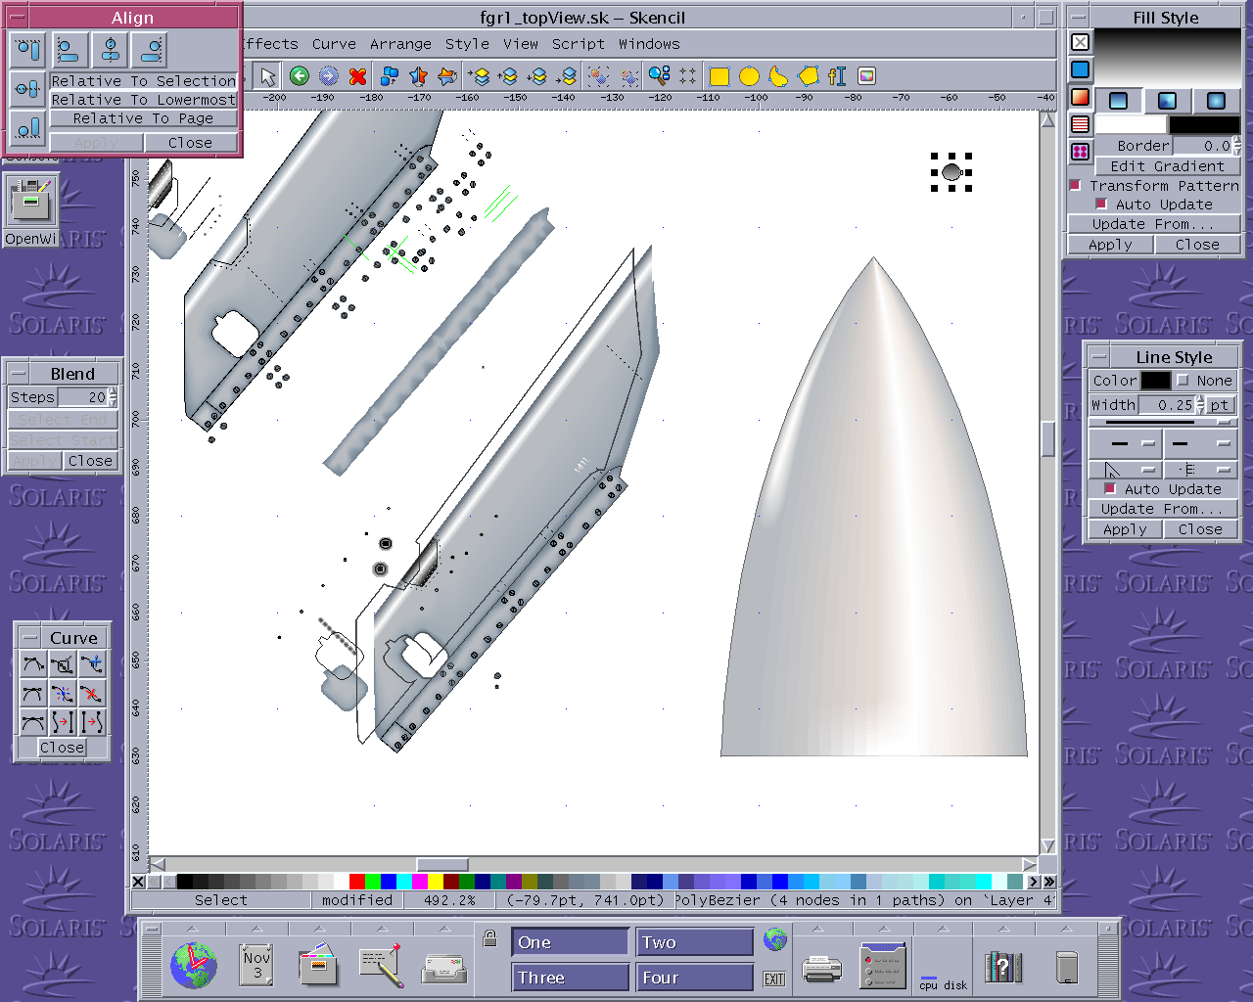The image size is (1253, 1002).
Task: Open the pt unit dropdown in Line Style
Action: pos(1220,405)
